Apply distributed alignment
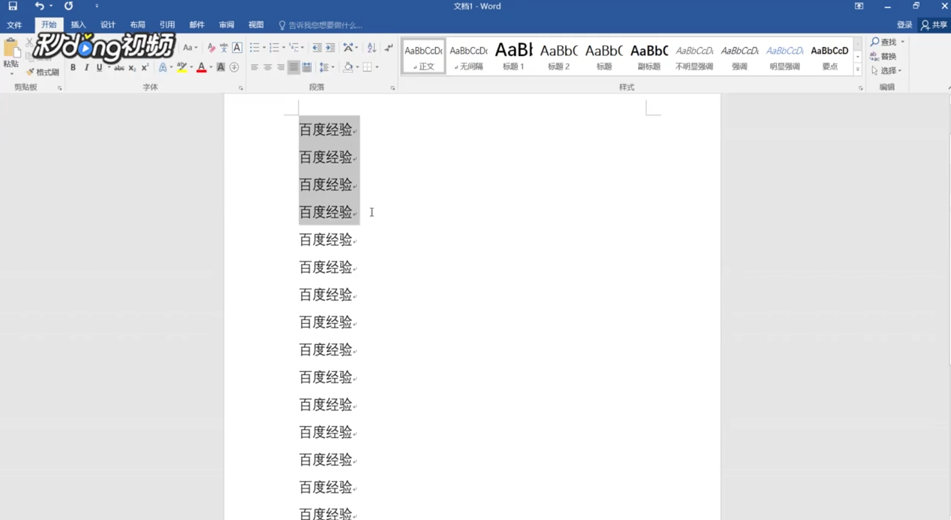This screenshot has width=951, height=520. point(306,67)
